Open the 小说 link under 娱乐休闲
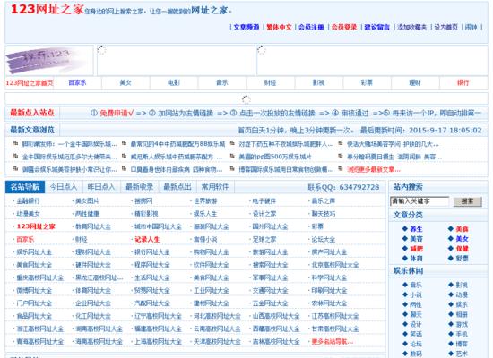The image size is (493, 358). [x=416, y=294]
